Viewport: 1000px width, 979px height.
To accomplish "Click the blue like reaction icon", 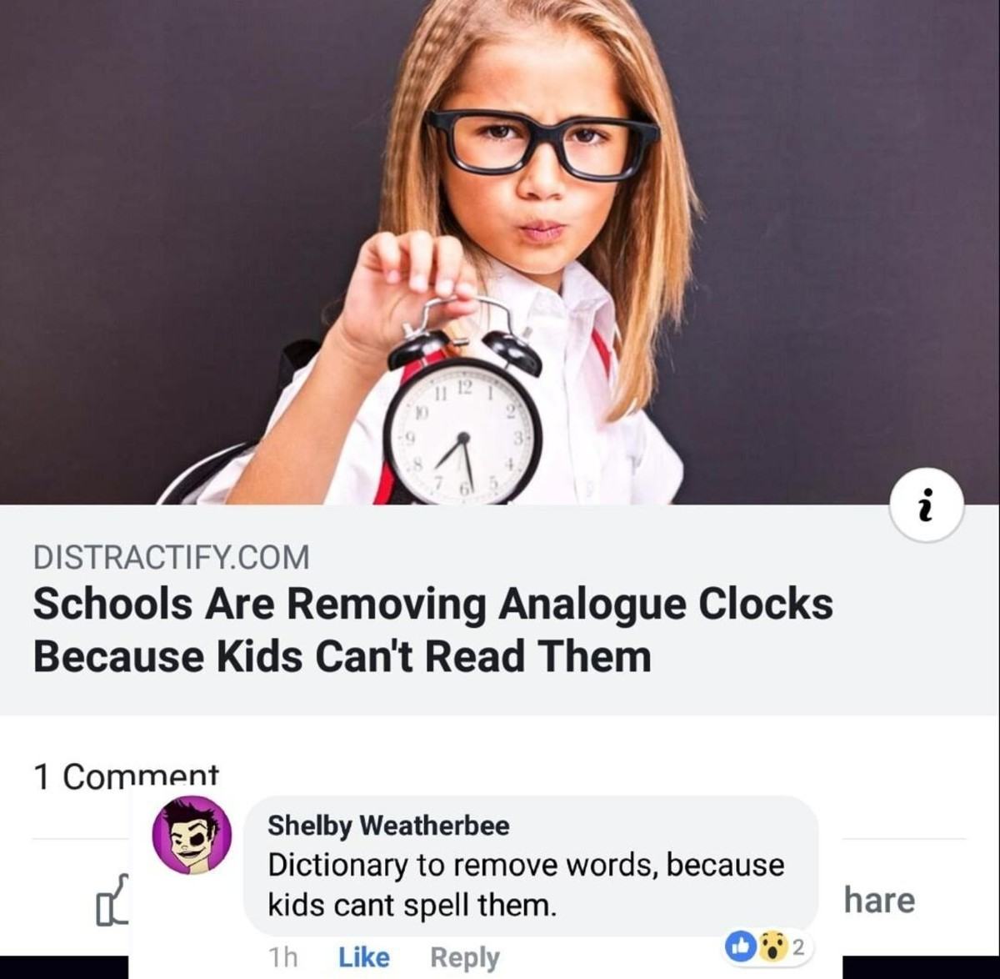I will point(741,946).
